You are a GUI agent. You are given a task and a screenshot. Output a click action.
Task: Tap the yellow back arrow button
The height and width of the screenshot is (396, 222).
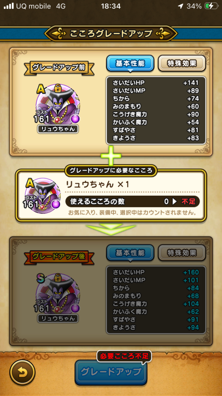(22, 372)
